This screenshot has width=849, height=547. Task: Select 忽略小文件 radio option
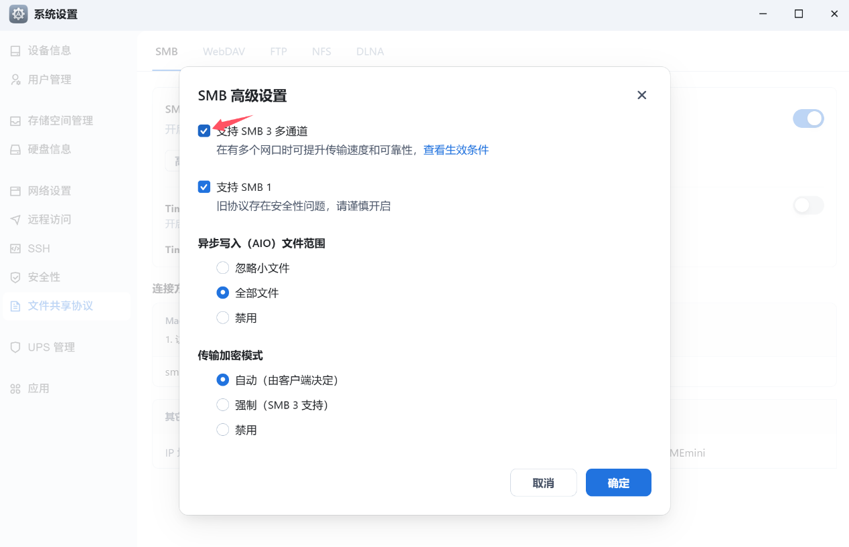[223, 268]
